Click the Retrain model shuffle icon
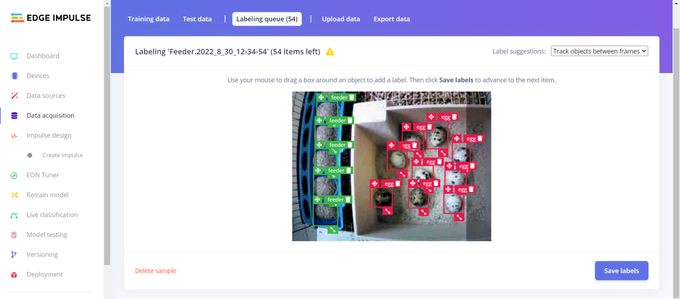The image size is (680, 299). coord(14,195)
